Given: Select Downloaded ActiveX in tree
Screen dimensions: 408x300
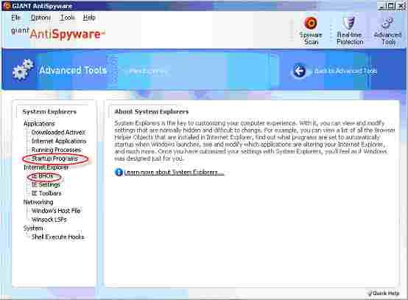Looking at the screenshot, I should [x=58, y=132].
